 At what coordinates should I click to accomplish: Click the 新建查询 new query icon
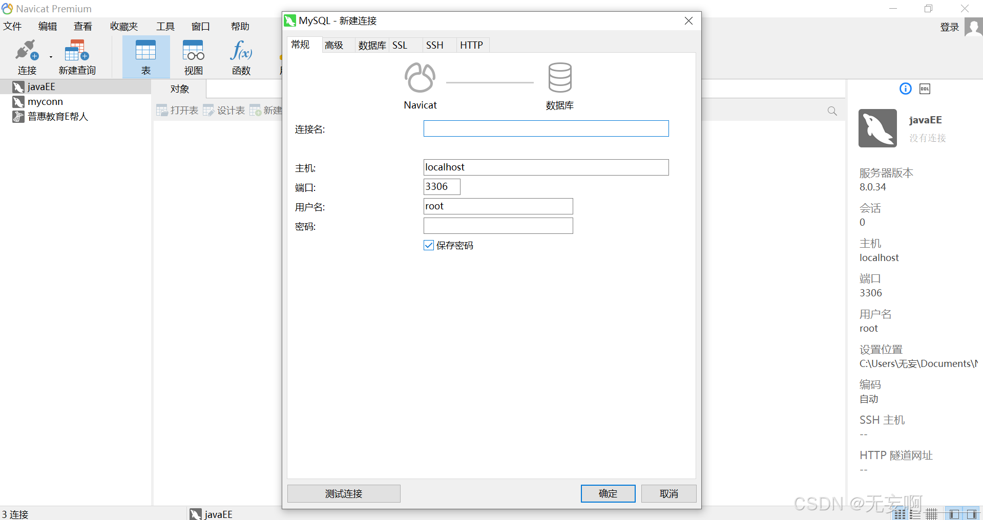[x=77, y=57]
